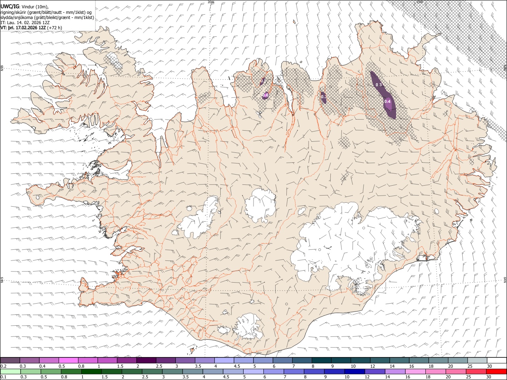Screen dimensions: 507x380
Task: Click the white swatch at 30 on the upper scale
Action: (497, 361)
